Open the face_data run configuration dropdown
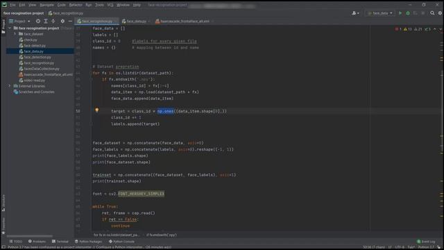Viewport: 444px width, 250px height. click(x=380, y=13)
